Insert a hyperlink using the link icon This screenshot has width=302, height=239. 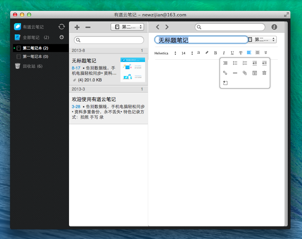225,73
